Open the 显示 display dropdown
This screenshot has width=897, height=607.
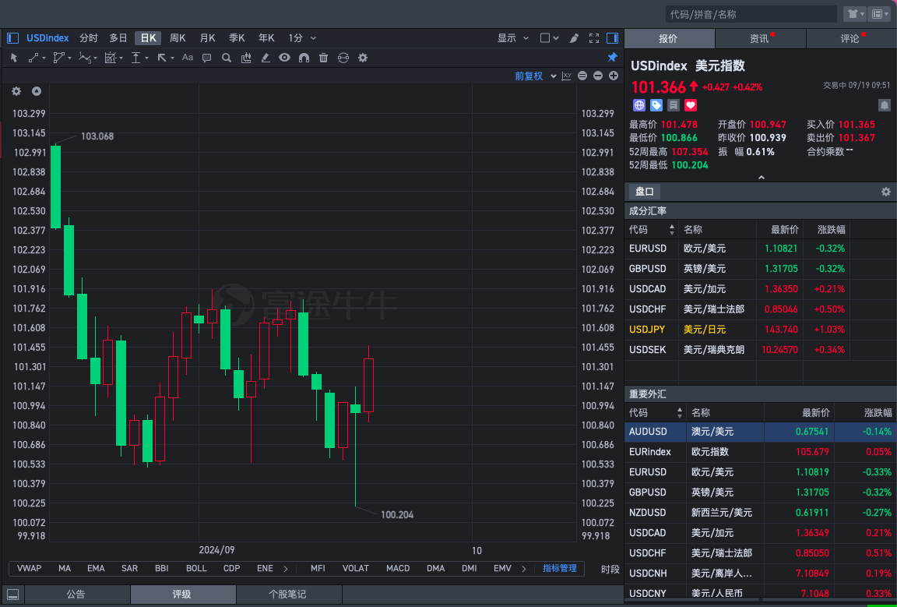tap(513, 38)
